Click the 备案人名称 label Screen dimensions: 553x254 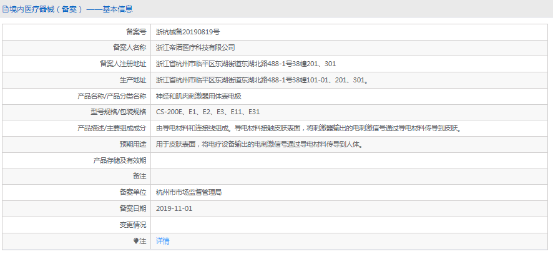[129, 48]
